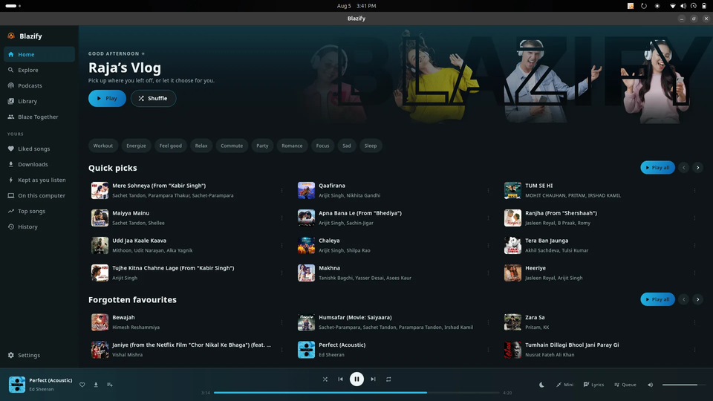Image resolution: width=713 pixels, height=401 pixels.
Task: Open Liked songs playlist
Action: [x=39, y=149]
